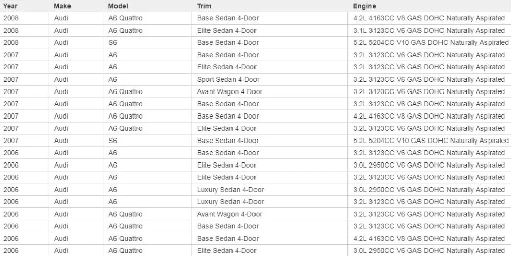Click the Trim column header
This screenshot has width=511, height=256.
[204, 6]
